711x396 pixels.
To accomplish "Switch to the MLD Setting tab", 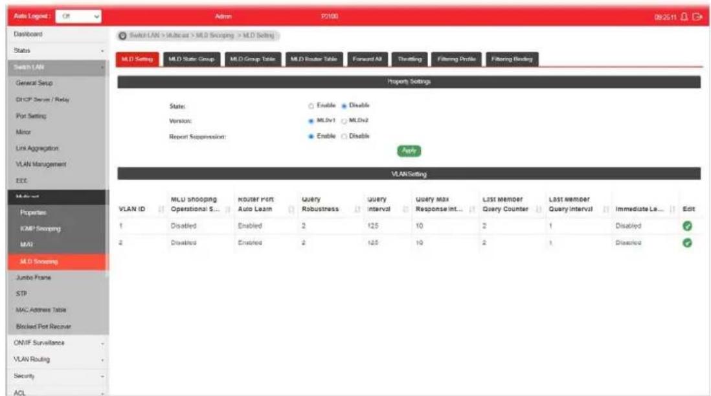I will tap(137, 60).
